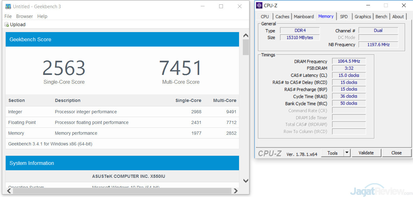Screen dimensions: 413x197
Task: Open the Bench tab in CPU-Z
Action: pyautogui.click(x=381, y=17)
